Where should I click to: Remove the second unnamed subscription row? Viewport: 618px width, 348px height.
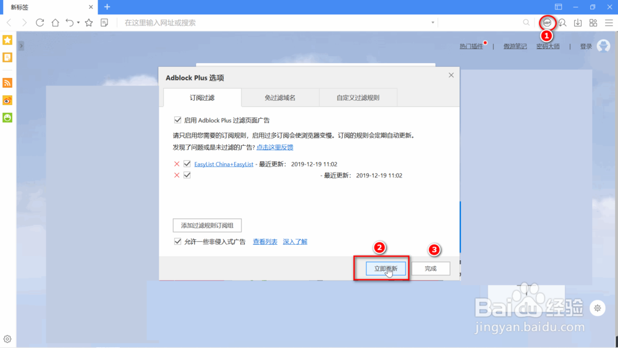coord(177,176)
